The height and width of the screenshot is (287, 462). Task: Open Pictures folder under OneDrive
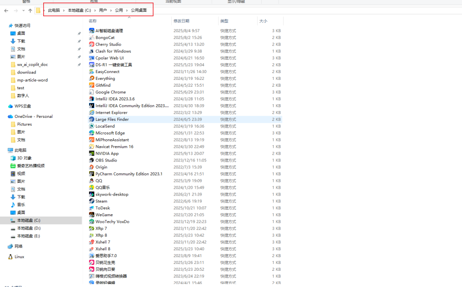pyautogui.click(x=24, y=124)
